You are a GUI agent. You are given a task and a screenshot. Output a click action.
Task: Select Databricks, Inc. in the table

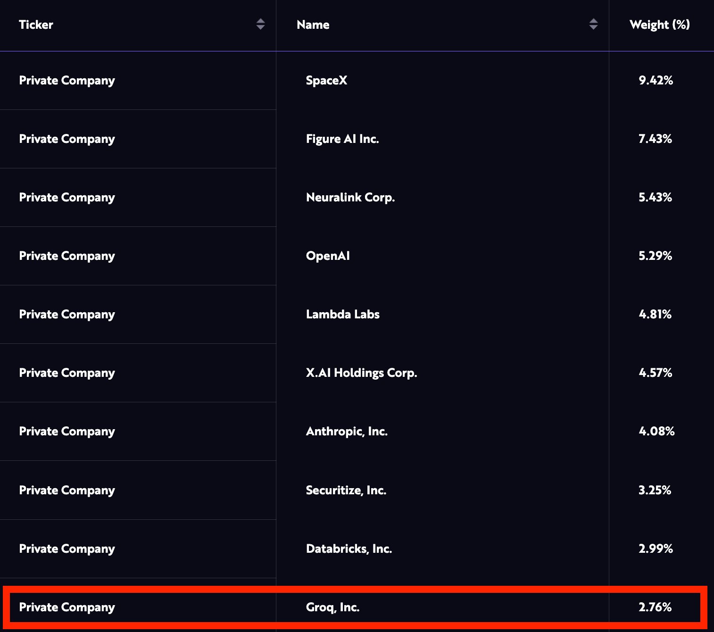tap(349, 549)
